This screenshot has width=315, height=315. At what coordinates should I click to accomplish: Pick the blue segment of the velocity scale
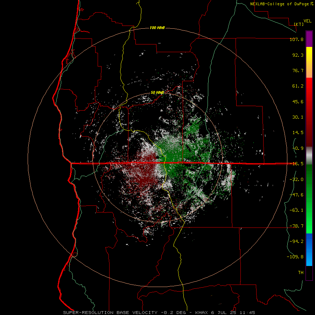click(x=309, y=250)
